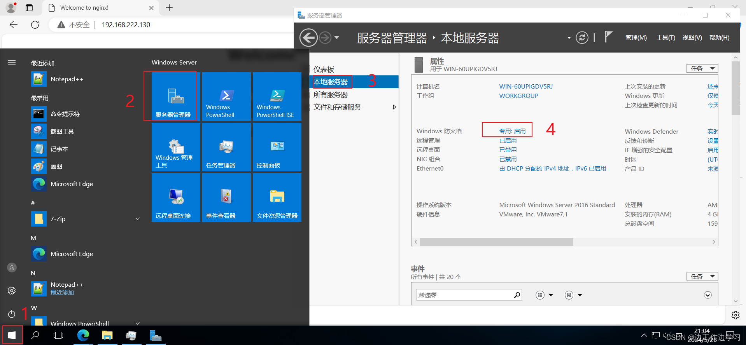Viewport: 746px width, 345px height.
Task: Click the Start menu hamburger icon
Action: (x=12, y=63)
